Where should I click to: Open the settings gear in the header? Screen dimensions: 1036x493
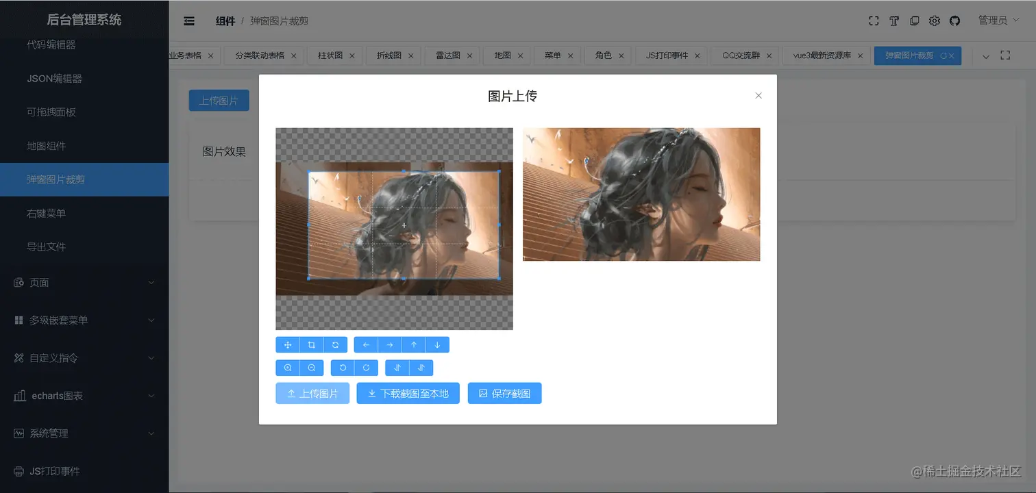coord(934,21)
